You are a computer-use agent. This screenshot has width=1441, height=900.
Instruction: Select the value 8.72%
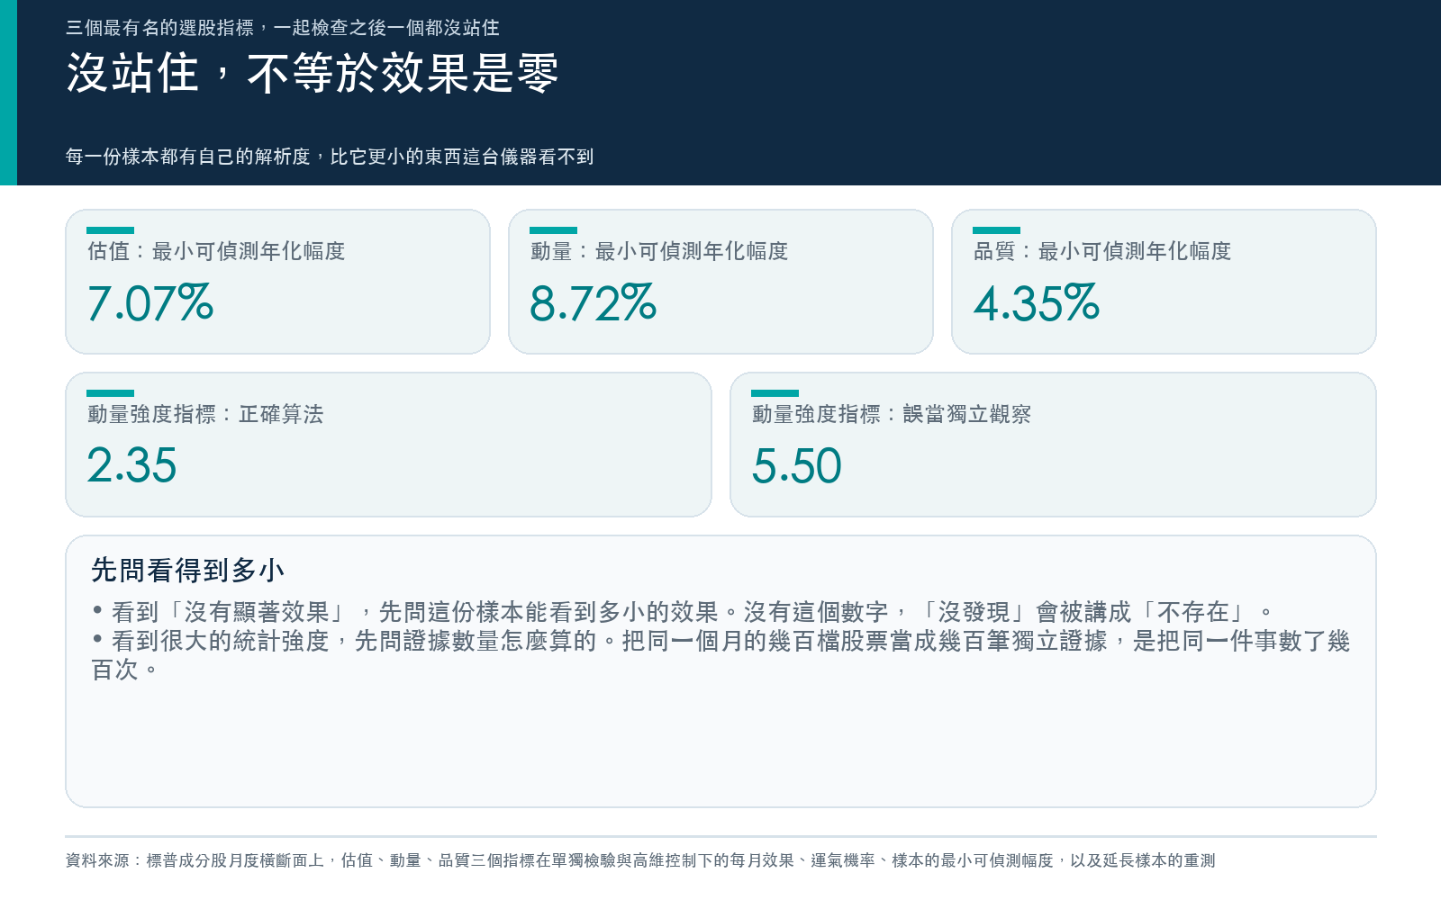click(594, 303)
